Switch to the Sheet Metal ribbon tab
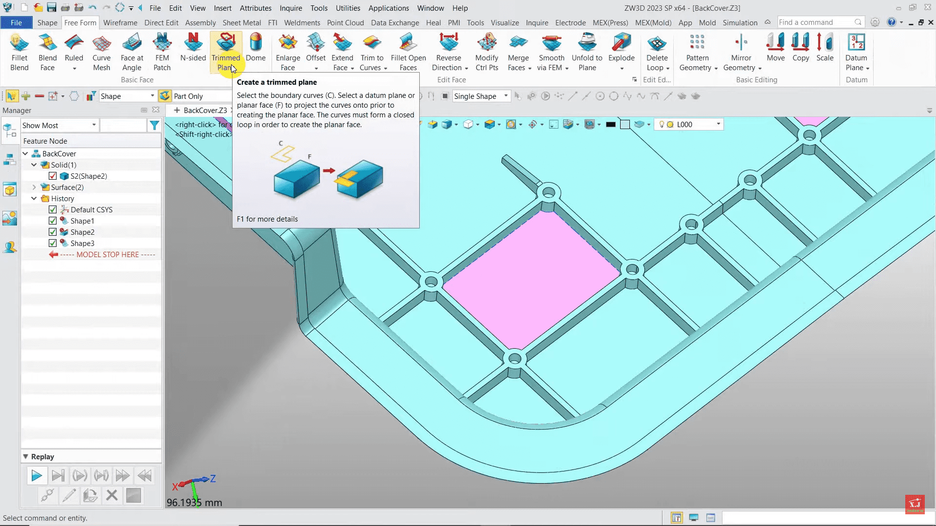Viewport: 936px width, 526px height. pos(241,23)
